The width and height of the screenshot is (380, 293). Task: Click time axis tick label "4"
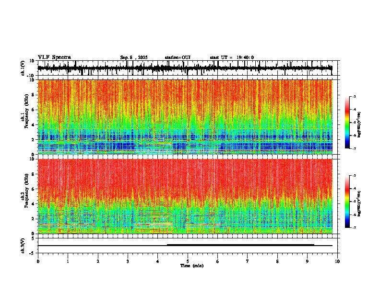click(158, 261)
